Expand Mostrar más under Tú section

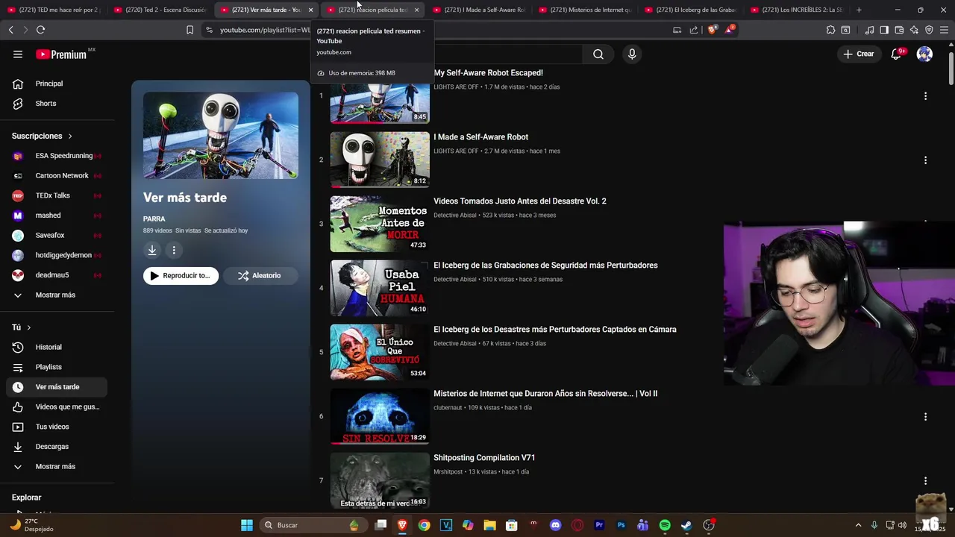click(57, 466)
